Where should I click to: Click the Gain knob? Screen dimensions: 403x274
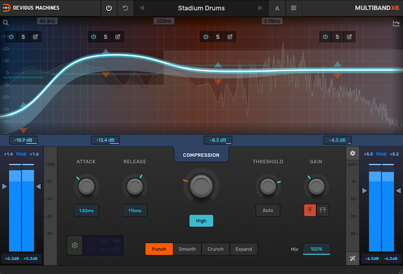coord(316,187)
